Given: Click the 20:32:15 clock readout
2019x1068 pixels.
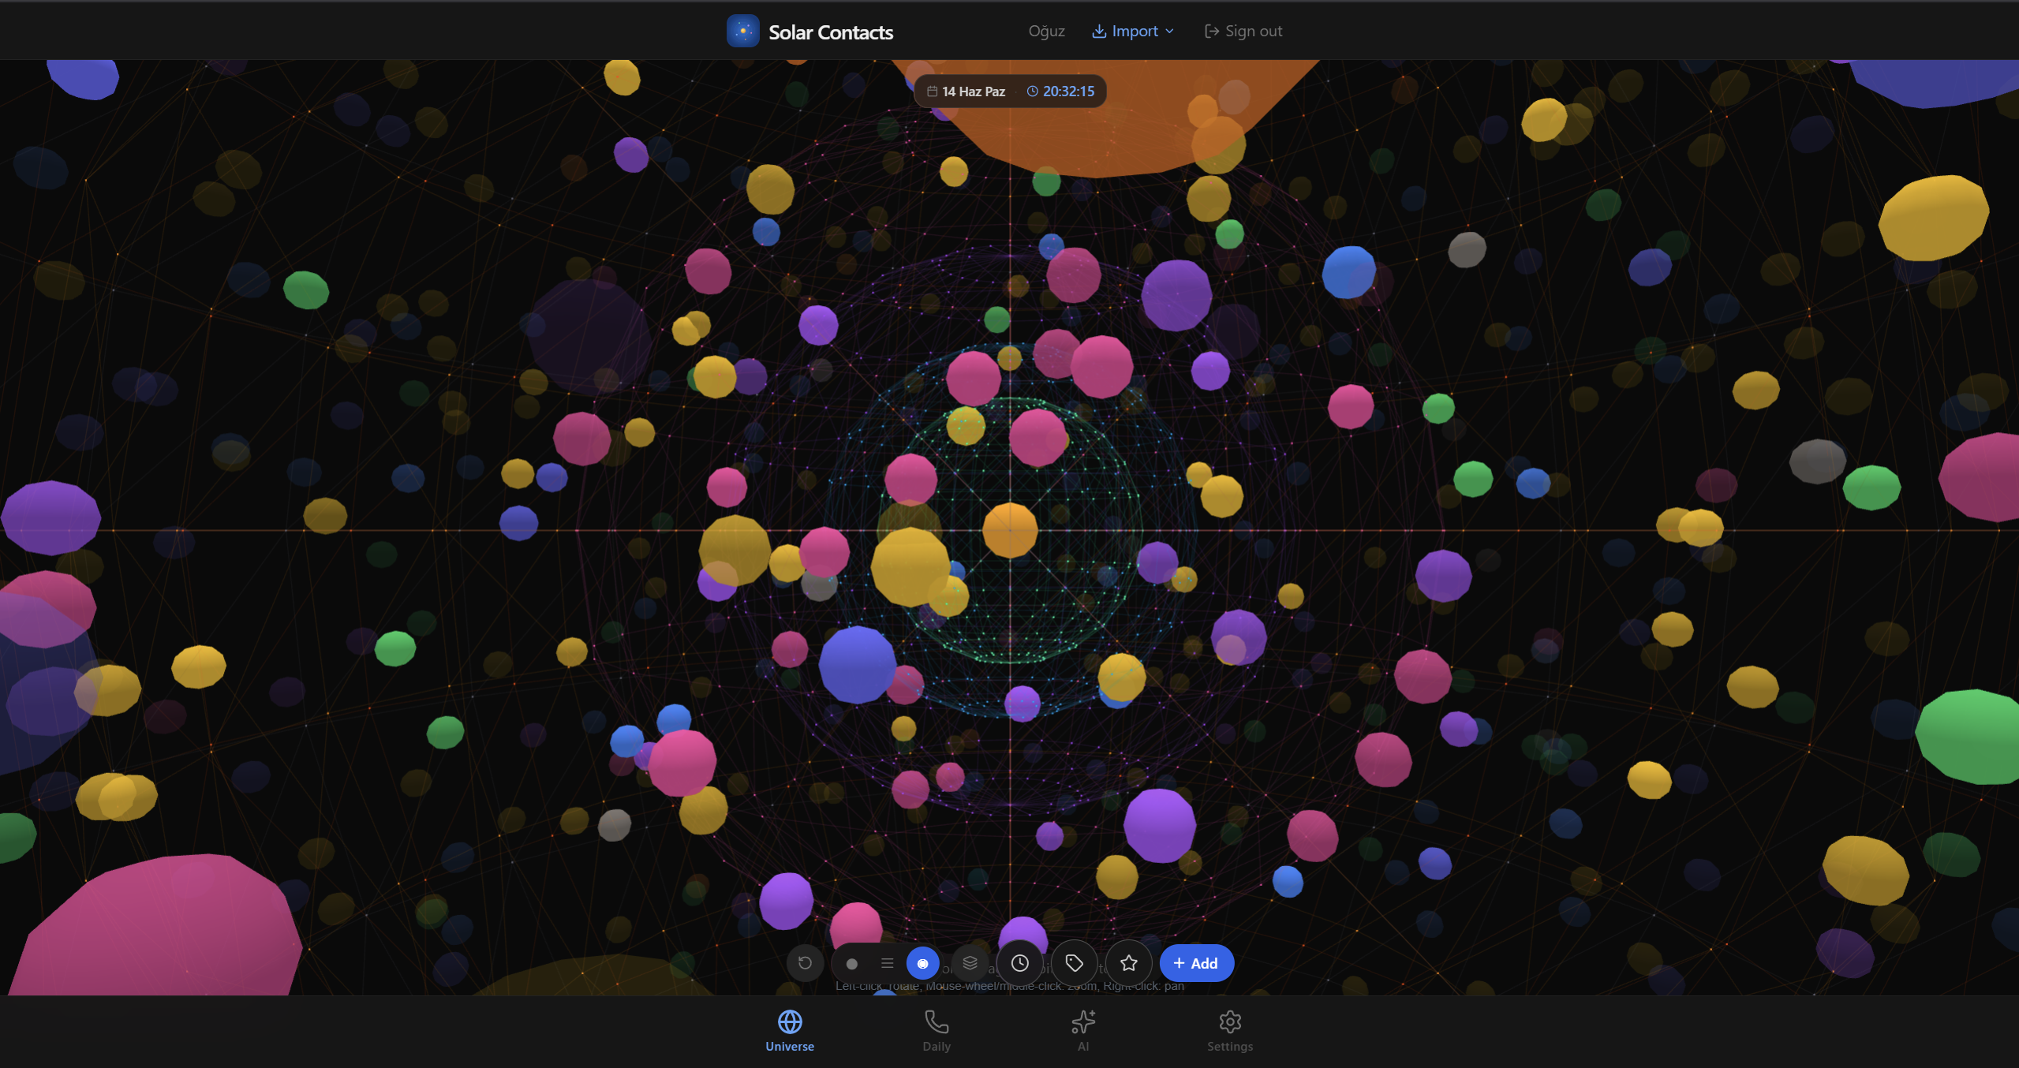Looking at the screenshot, I should tap(1060, 91).
